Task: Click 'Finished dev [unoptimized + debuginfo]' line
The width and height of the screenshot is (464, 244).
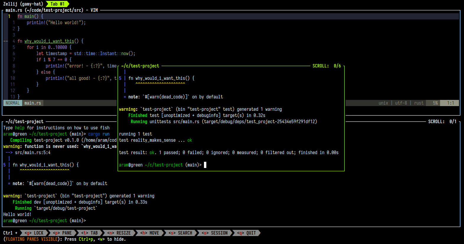Action: [x=80, y=202]
